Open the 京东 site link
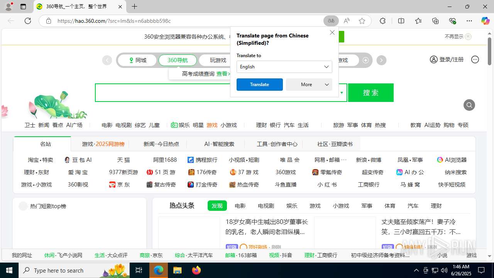Image resolution: width=494 pixels, height=278 pixels. tap(120, 185)
